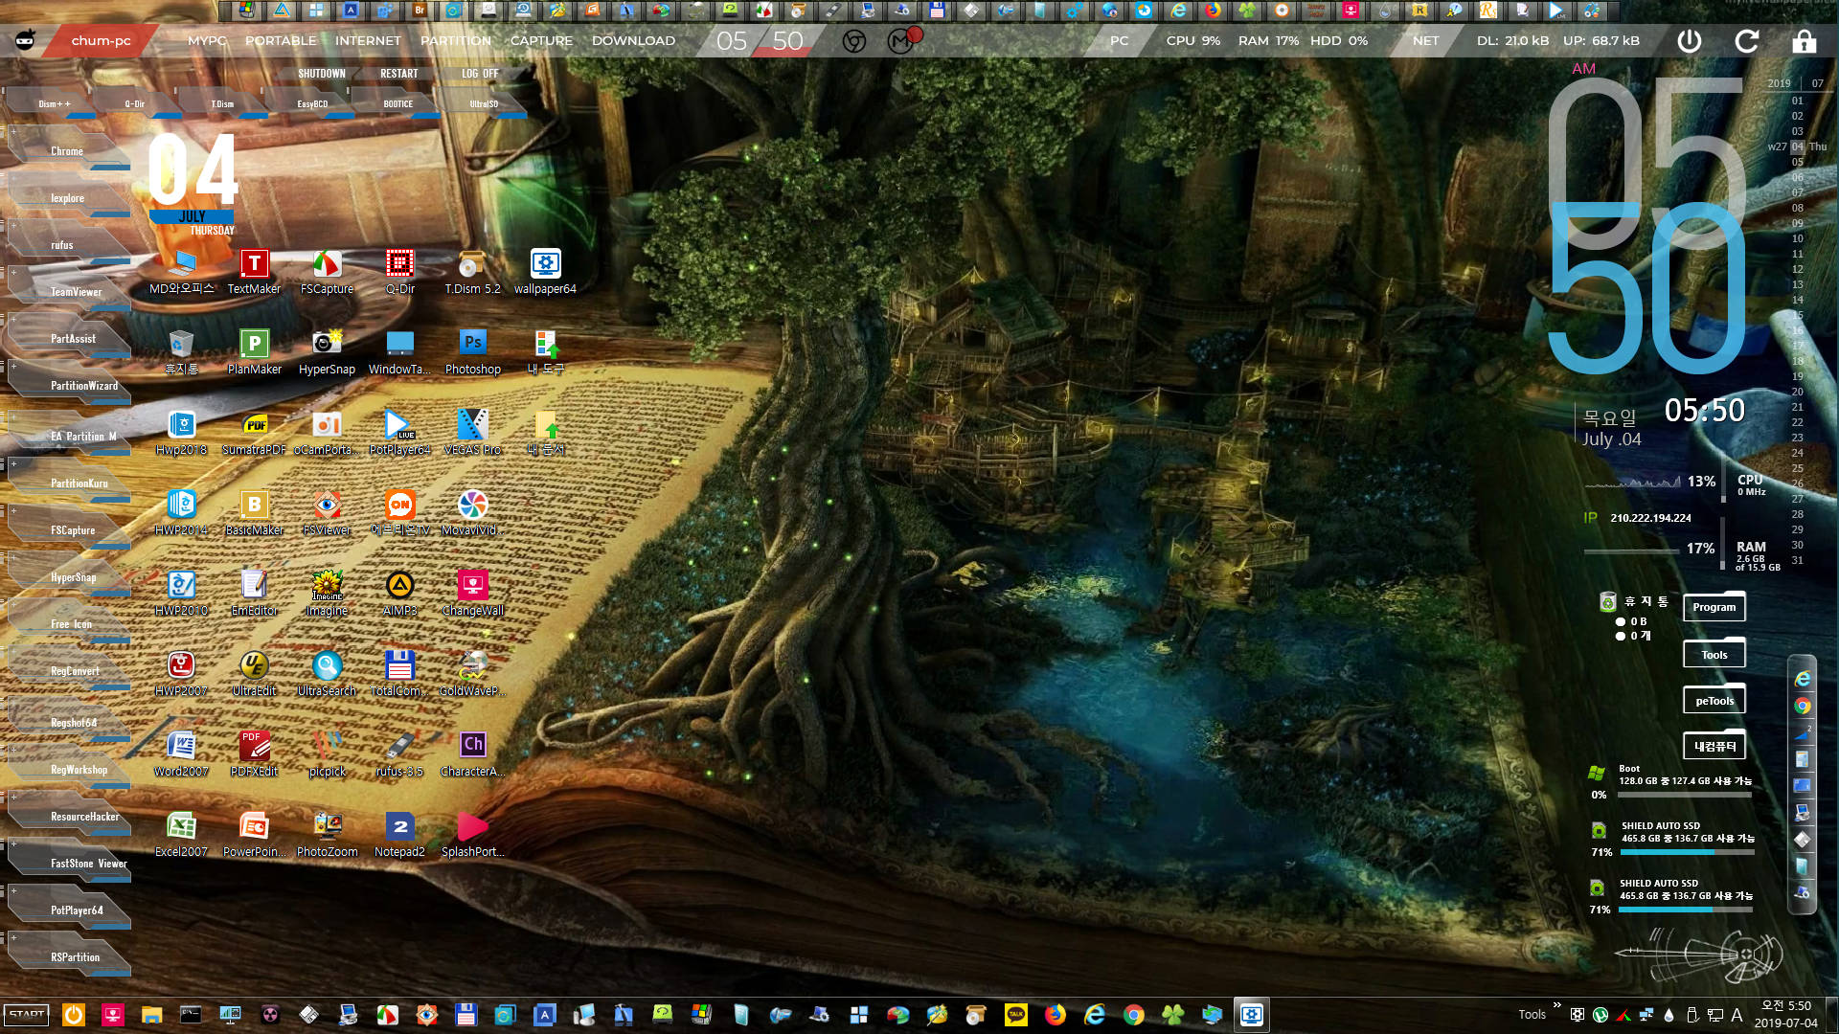Open the DOWNLOAD menu
Screen dimensions: 1839x1034
point(633,40)
